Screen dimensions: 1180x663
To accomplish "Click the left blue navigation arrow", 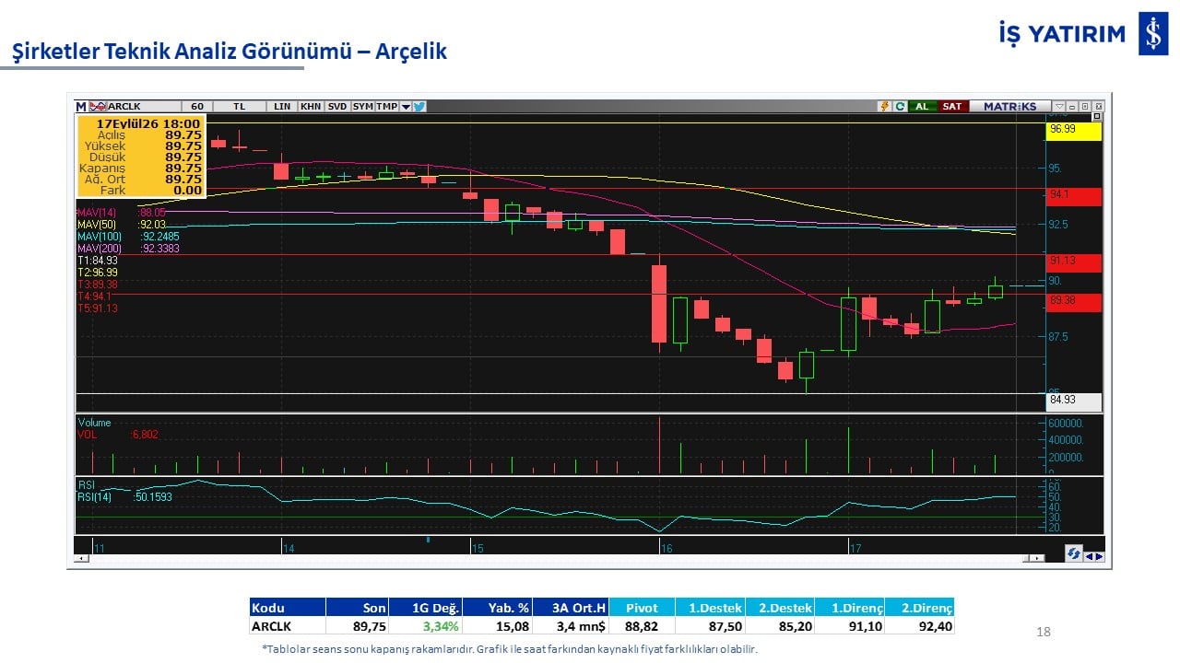I will click(x=1090, y=556).
